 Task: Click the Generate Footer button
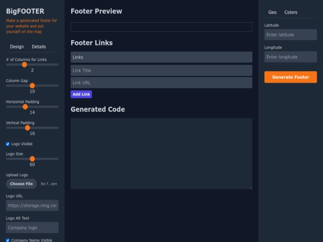click(x=291, y=77)
